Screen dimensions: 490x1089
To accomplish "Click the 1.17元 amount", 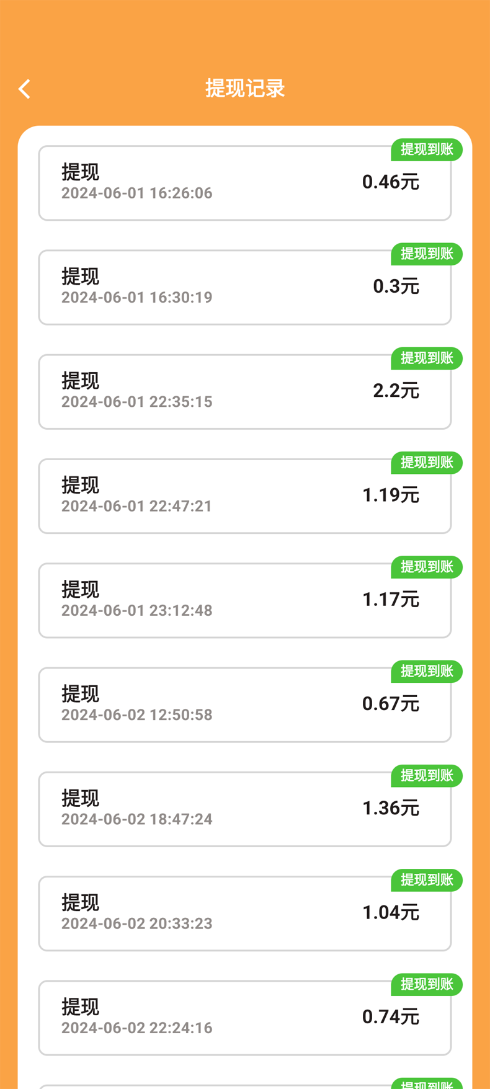I will coord(391,600).
